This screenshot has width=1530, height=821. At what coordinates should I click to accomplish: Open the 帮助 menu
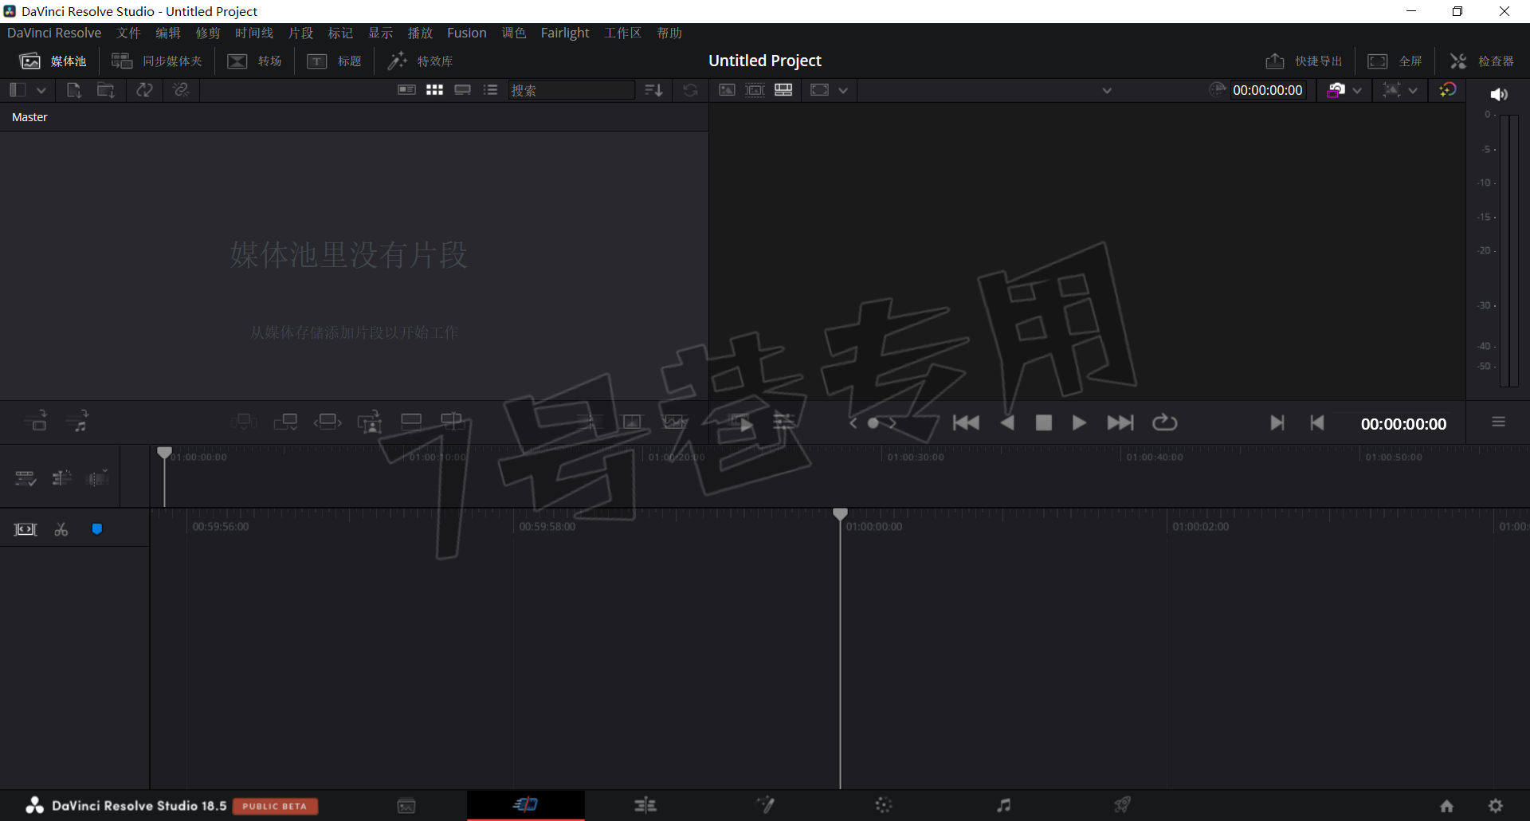[x=669, y=33]
